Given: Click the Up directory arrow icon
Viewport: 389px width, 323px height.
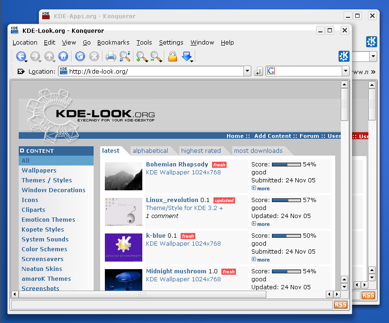Looking at the screenshot, I should coord(49,56).
